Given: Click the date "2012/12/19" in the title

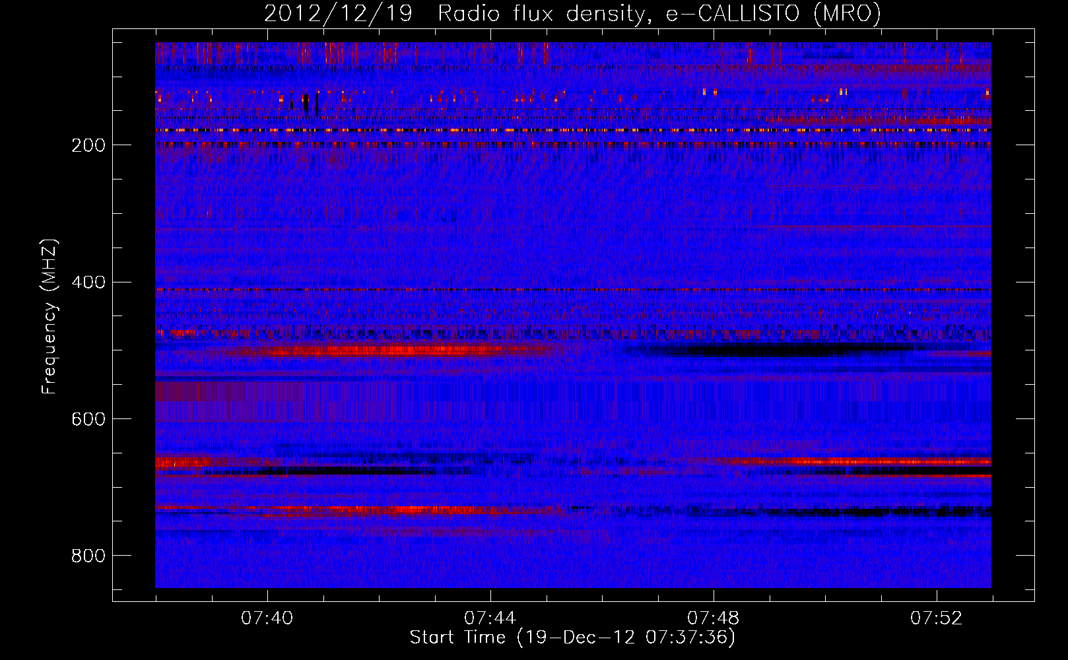Looking at the screenshot, I should tap(338, 14).
